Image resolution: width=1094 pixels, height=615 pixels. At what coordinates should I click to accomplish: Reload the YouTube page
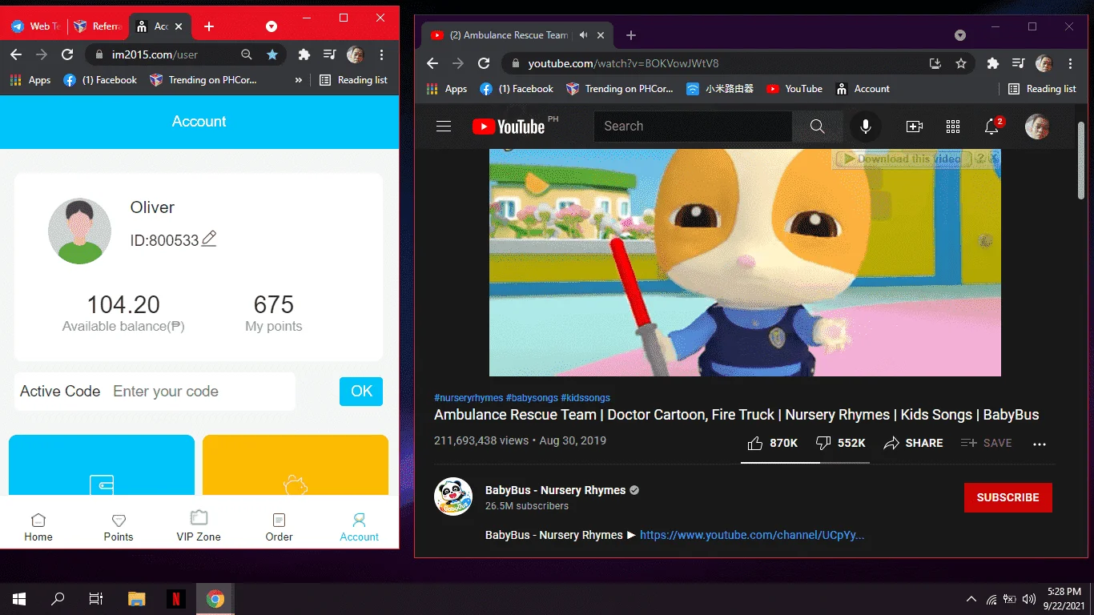pyautogui.click(x=484, y=63)
